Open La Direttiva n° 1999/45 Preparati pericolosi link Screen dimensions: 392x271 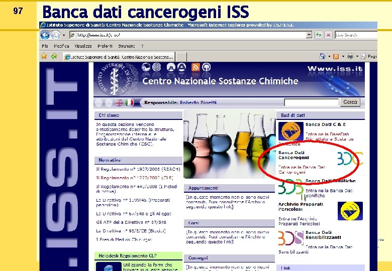[133, 202]
